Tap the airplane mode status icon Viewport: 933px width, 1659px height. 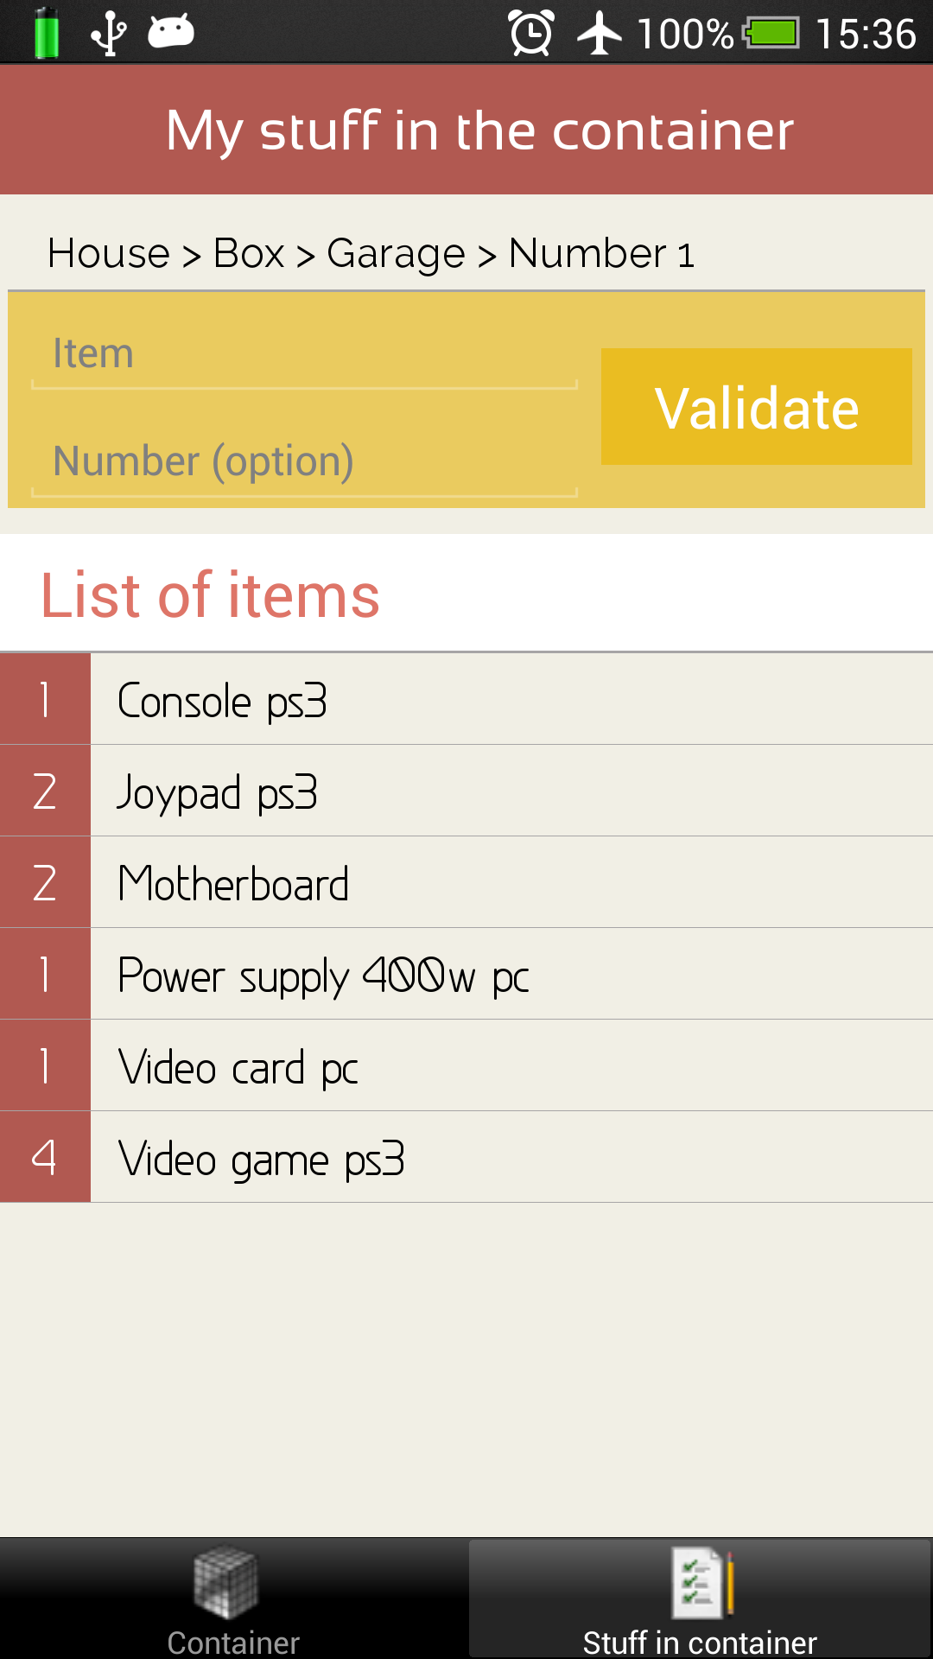pyautogui.click(x=599, y=35)
